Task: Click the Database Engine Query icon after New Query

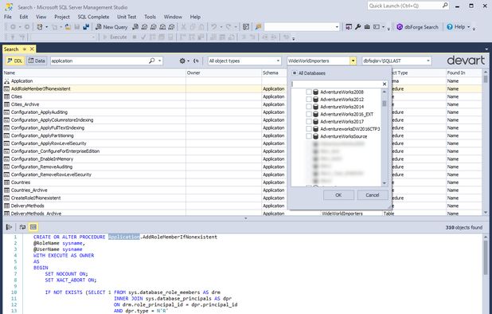Action: (135, 27)
